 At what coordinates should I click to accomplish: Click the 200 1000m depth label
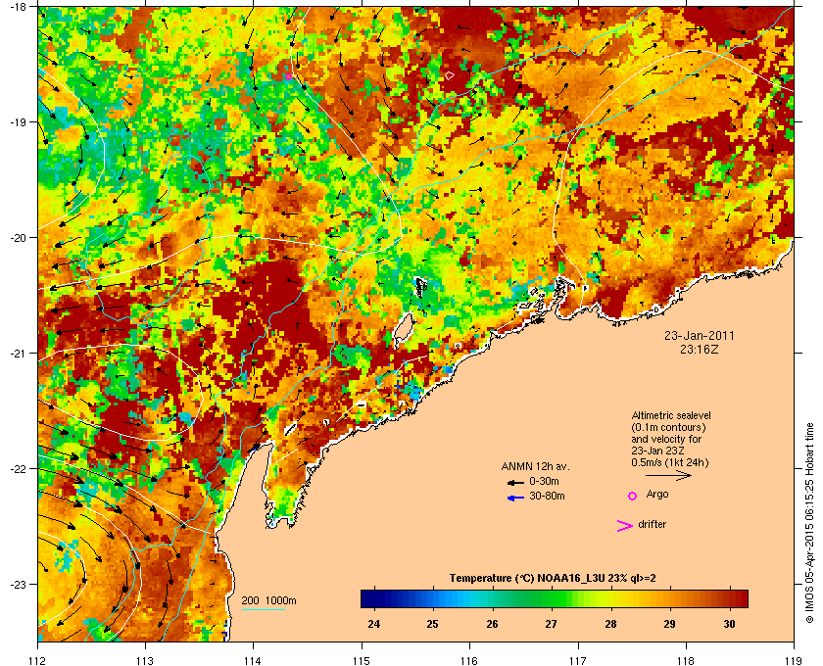(x=268, y=601)
